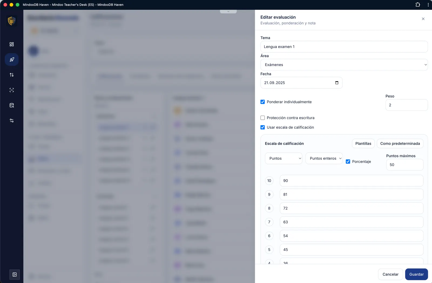Click the scan frame icon in sidebar

(12, 90)
